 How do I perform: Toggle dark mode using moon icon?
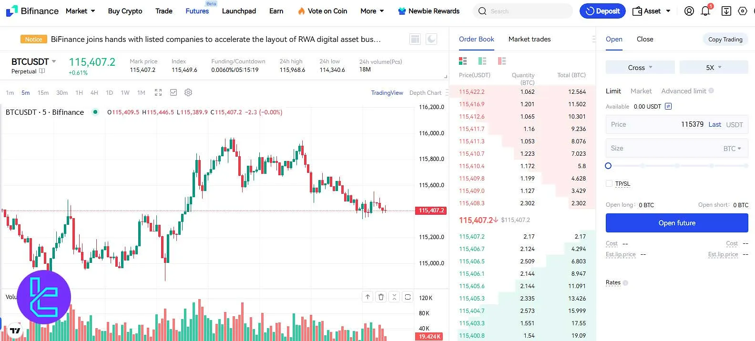pyautogui.click(x=431, y=39)
